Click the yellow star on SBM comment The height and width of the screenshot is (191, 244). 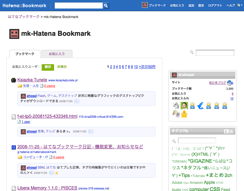tap(57, 173)
